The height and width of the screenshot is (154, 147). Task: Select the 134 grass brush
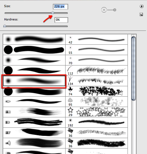point(97,81)
